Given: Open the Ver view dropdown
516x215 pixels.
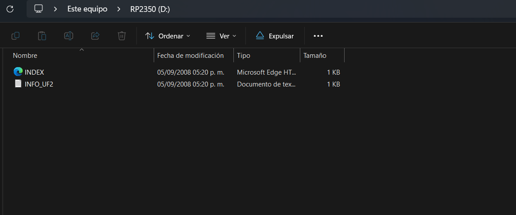Looking at the screenshot, I should 221,36.
